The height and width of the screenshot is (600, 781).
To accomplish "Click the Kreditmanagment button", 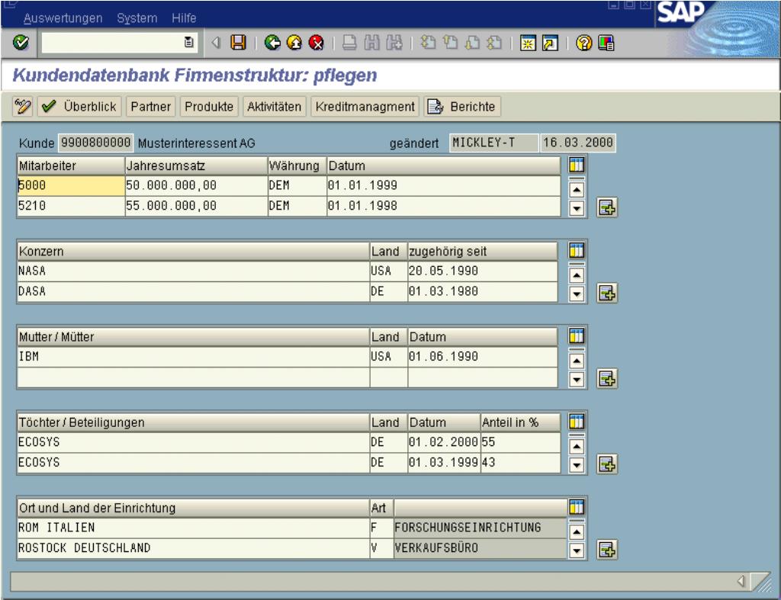I will [365, 107].
